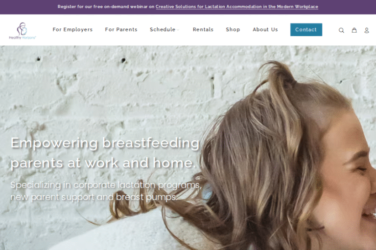This screenshot has width=376, height=250.
Task: Click the blue Contact button
Action: (x=306, y=30)
